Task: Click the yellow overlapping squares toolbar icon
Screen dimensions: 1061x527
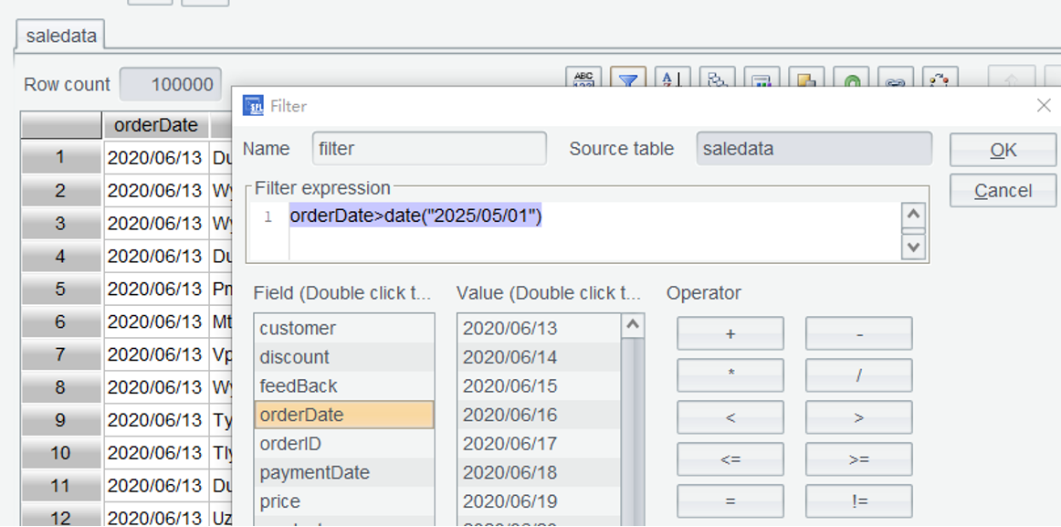Action: click(x=806, y=80)
